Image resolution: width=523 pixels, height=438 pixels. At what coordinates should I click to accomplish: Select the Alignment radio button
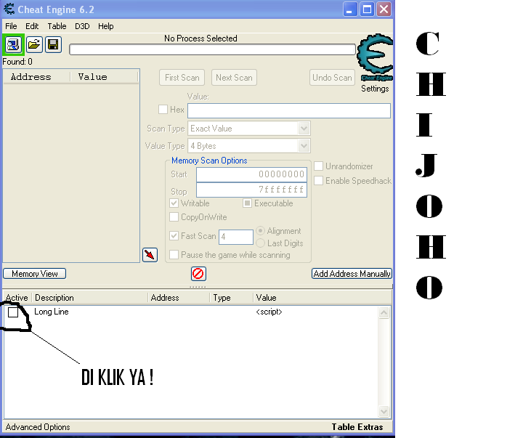coord(261,231)
